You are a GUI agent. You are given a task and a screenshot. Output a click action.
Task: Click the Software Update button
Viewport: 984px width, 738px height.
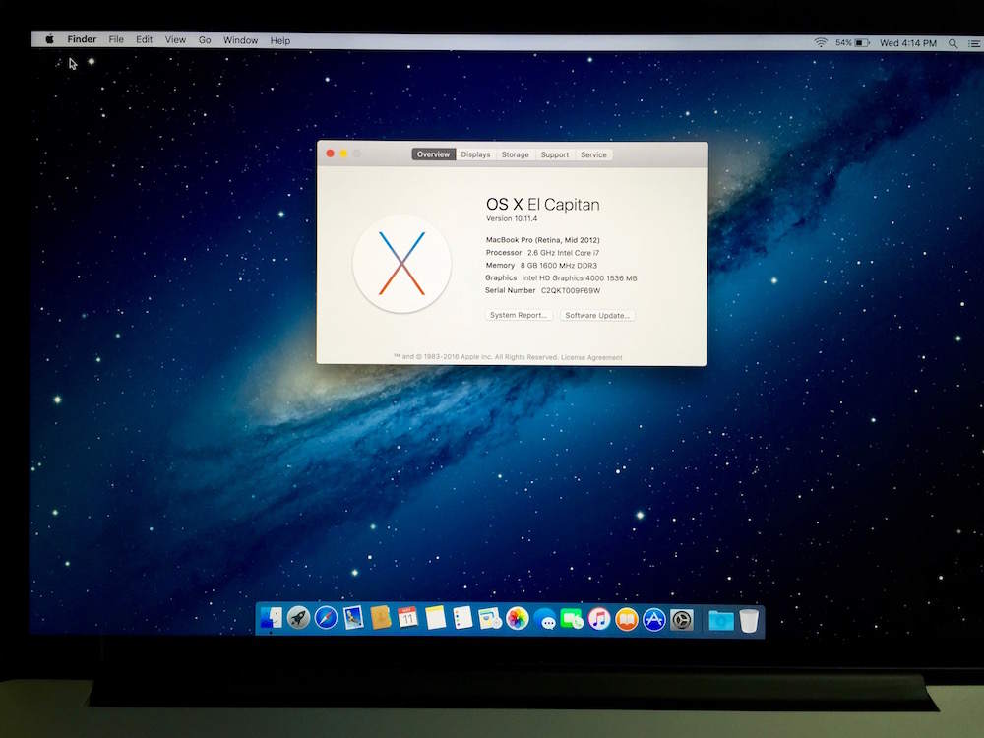598,315
